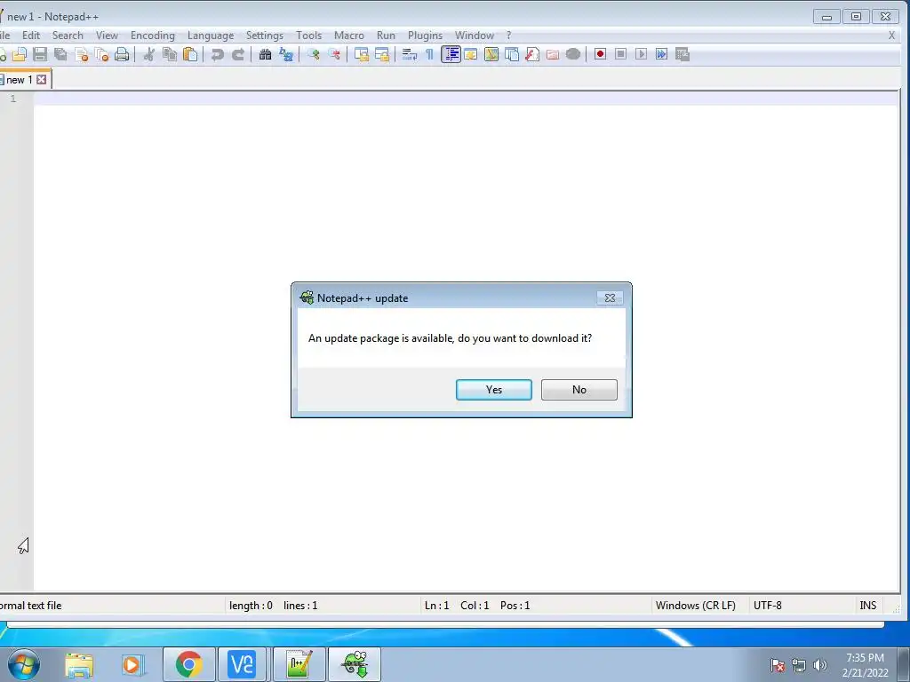Click No to decline the update
This screenshot has width=910, height=682.
(x=579, y=390)
